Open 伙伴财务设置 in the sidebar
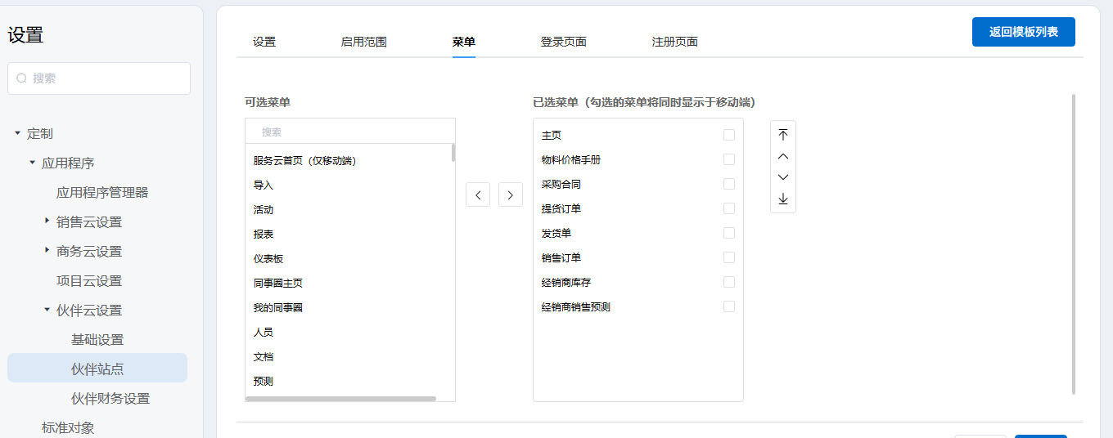 [110, 398]
